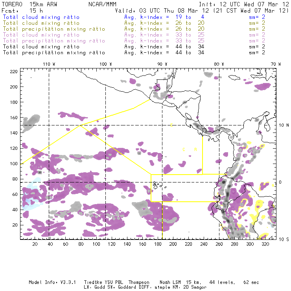Click '90 W' longitude label

pyautogui.click(x=162, y=64)
